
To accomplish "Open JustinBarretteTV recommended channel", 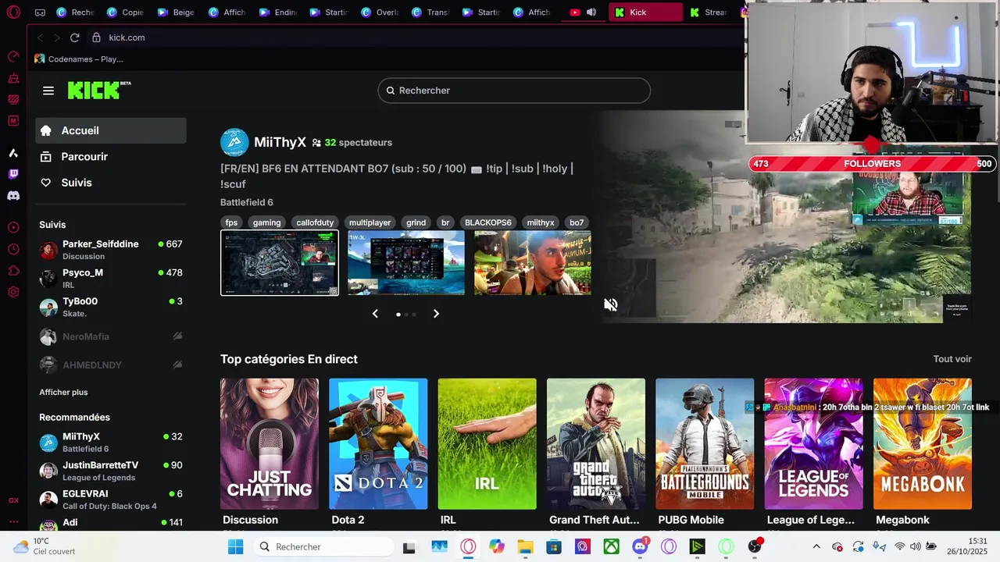I will click(111, 471).
